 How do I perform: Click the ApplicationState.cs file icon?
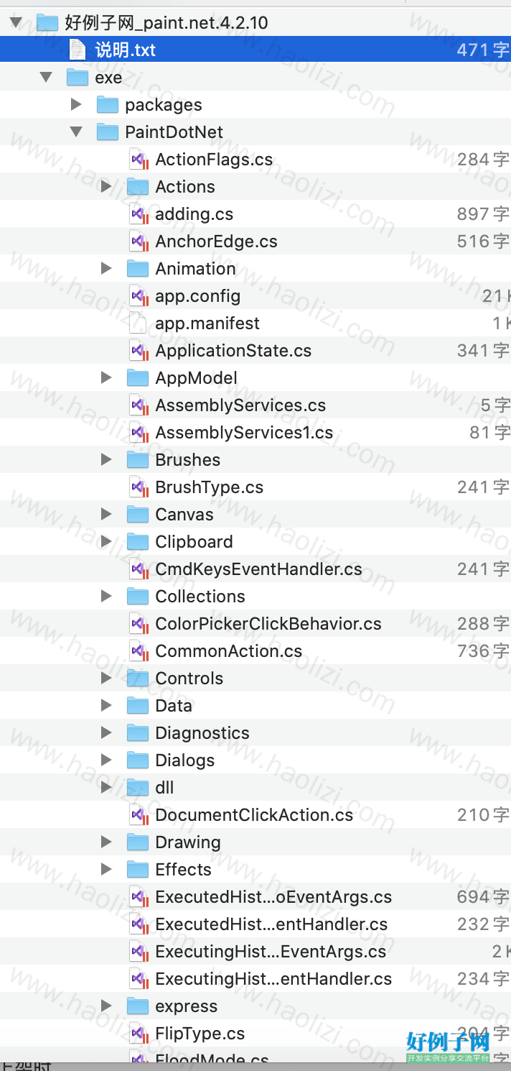[138, 350]
